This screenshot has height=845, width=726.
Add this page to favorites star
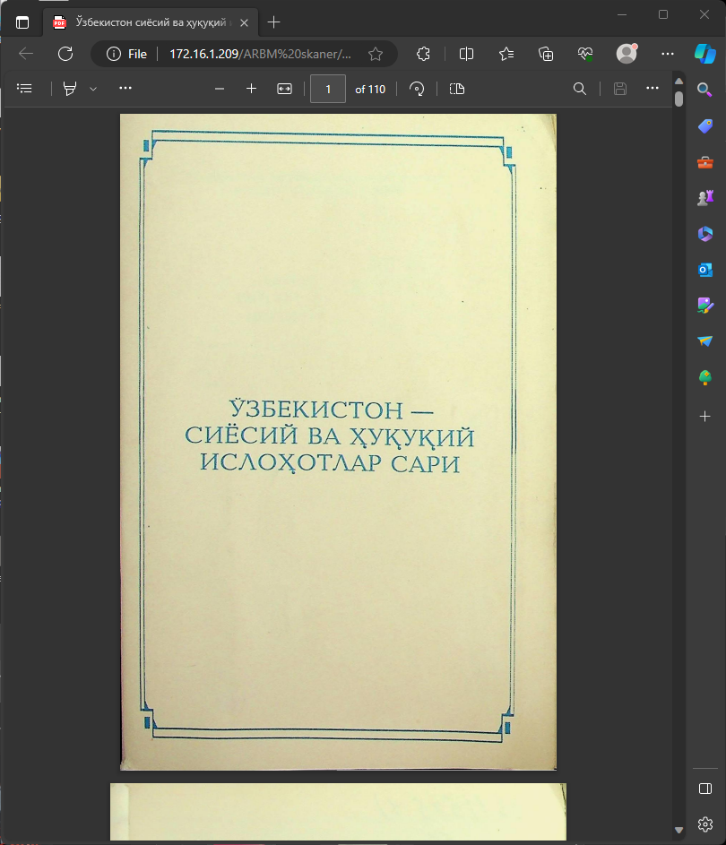[x=376, y=54]
